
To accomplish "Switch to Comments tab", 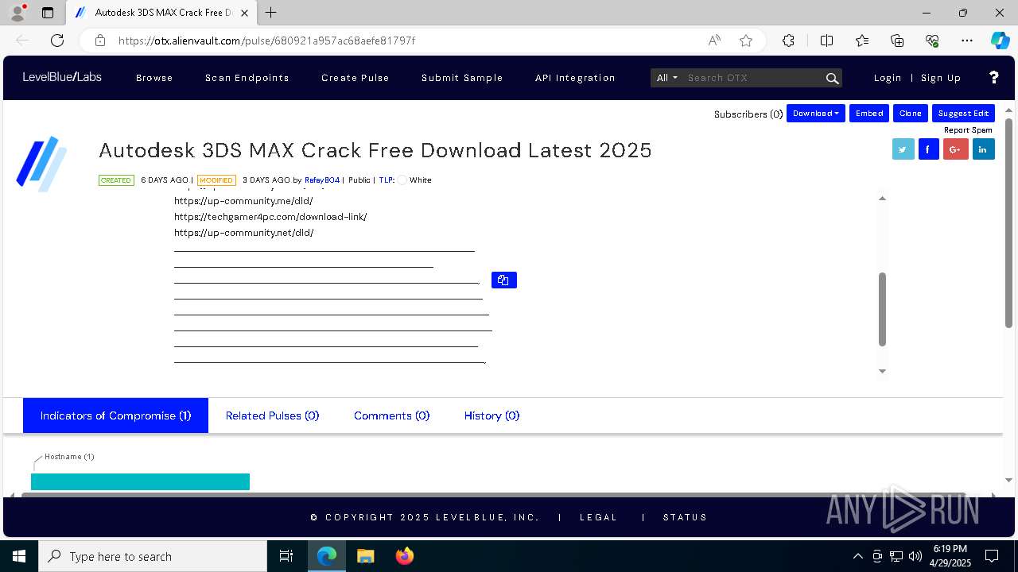I will point(391,415).
